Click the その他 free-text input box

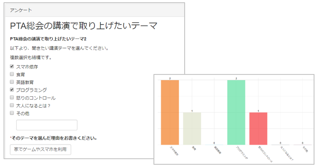pyautogui.click(x=47, y=125)
